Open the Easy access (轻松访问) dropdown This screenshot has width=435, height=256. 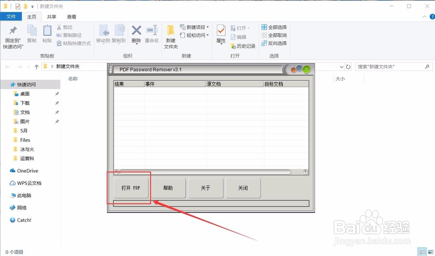pos(194,35)
